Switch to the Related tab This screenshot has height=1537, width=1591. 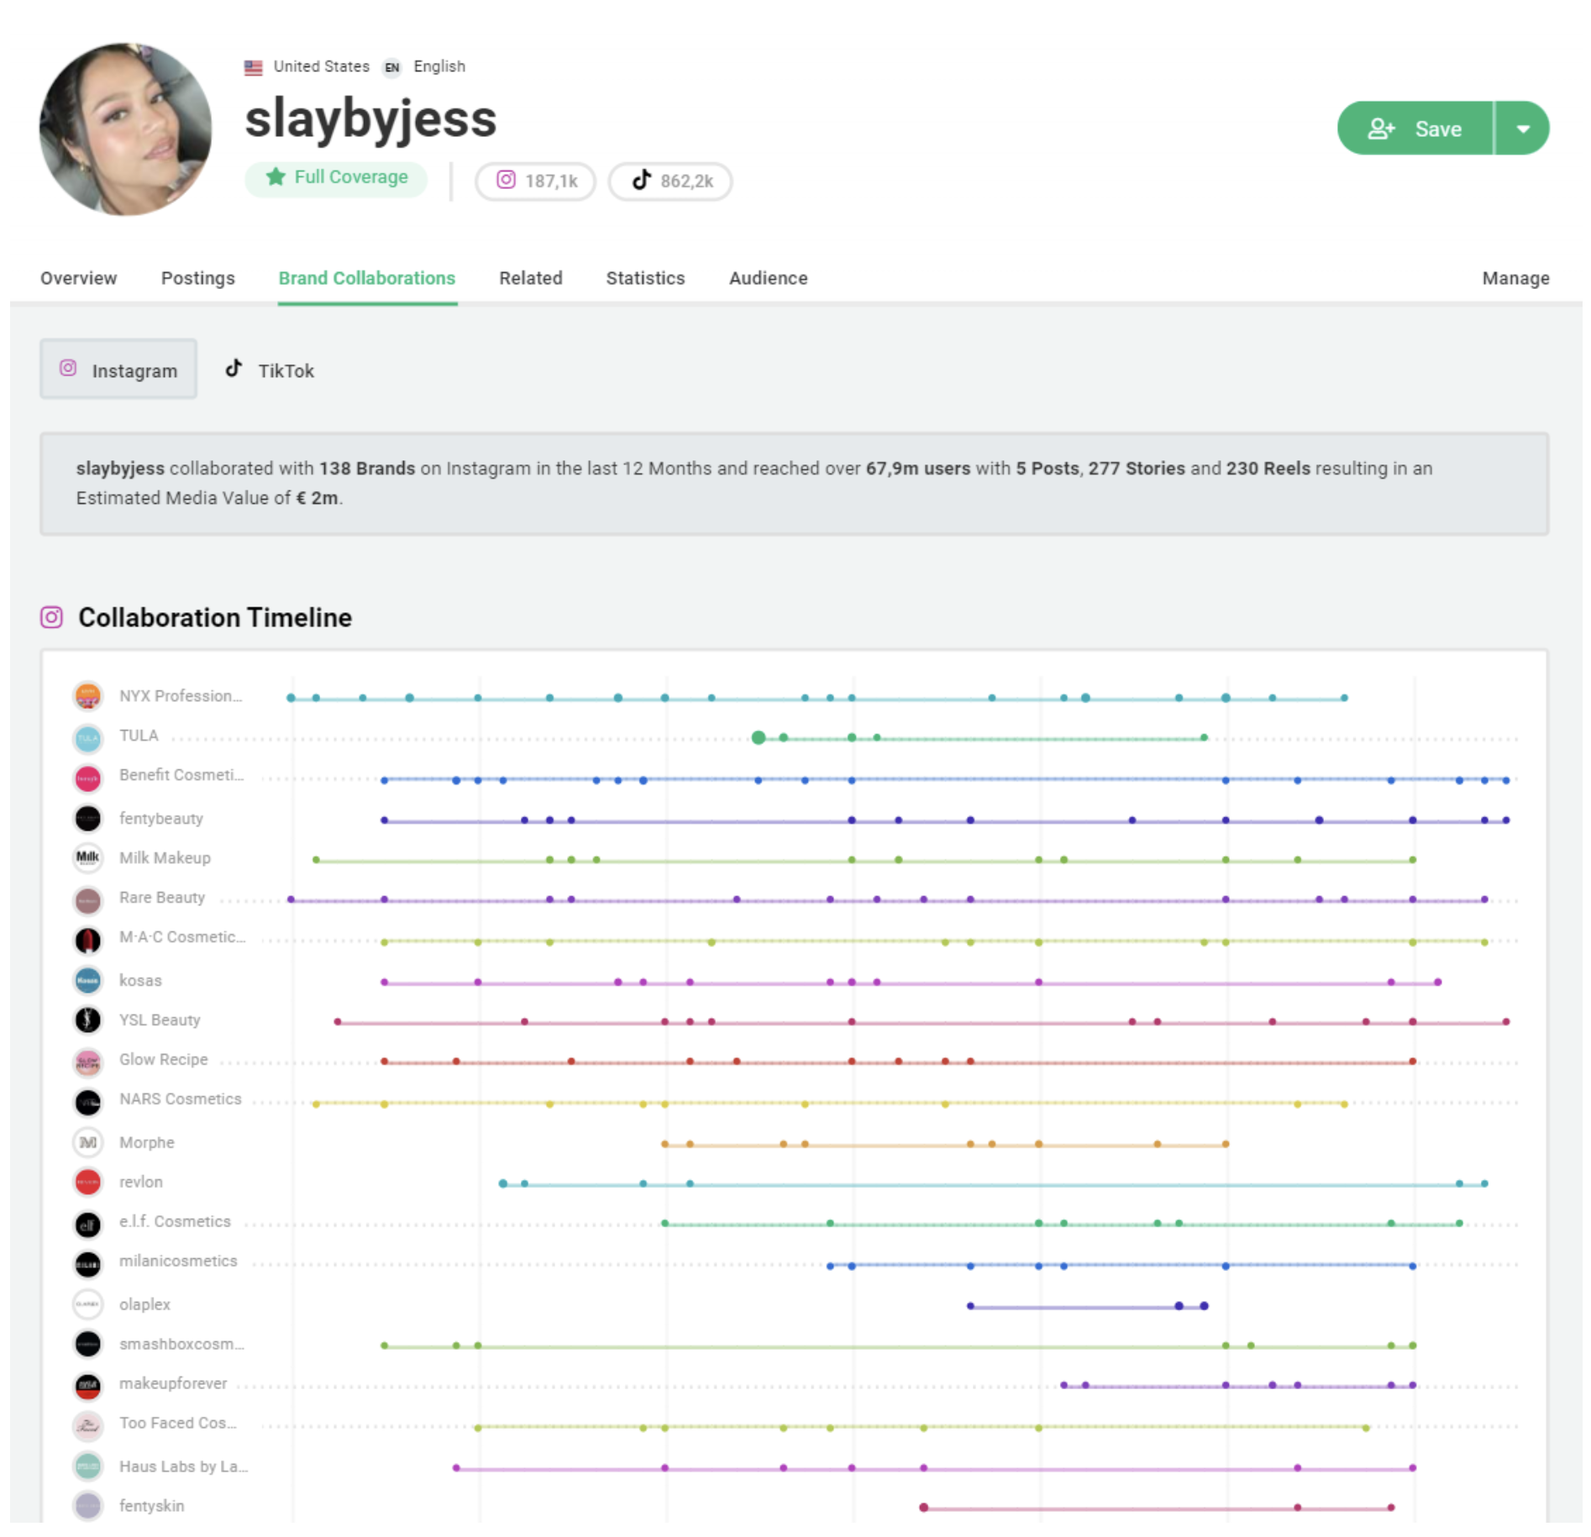(x=530, y=278)
